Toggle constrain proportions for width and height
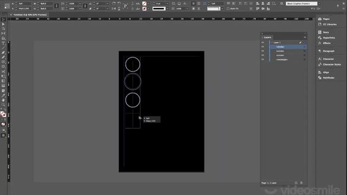The width and height of the screenshot is (347, 195). (56, 6)
